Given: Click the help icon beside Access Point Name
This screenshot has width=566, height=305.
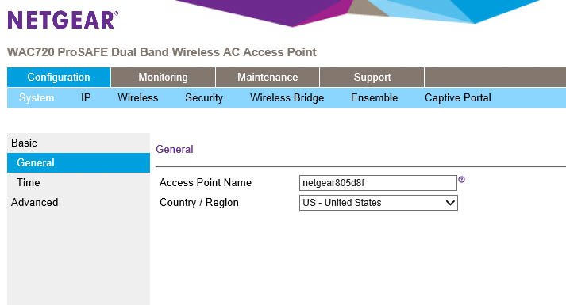Looking at the screenshot, I should click(x=461, y=179).
